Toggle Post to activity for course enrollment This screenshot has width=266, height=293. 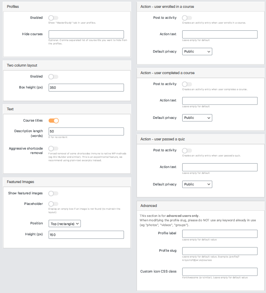point(187,18)
